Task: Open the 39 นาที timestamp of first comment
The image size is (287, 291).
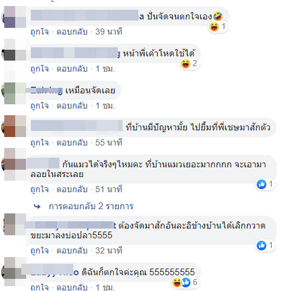Action: pos(109,32)
